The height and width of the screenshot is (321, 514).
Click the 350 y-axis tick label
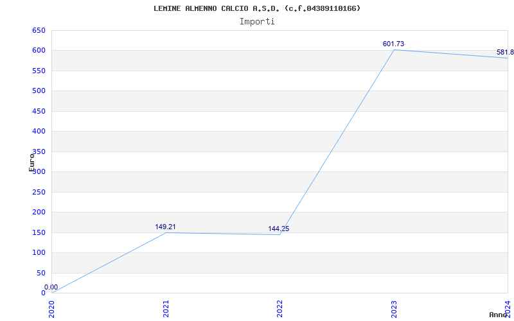(x=39, y=152)
